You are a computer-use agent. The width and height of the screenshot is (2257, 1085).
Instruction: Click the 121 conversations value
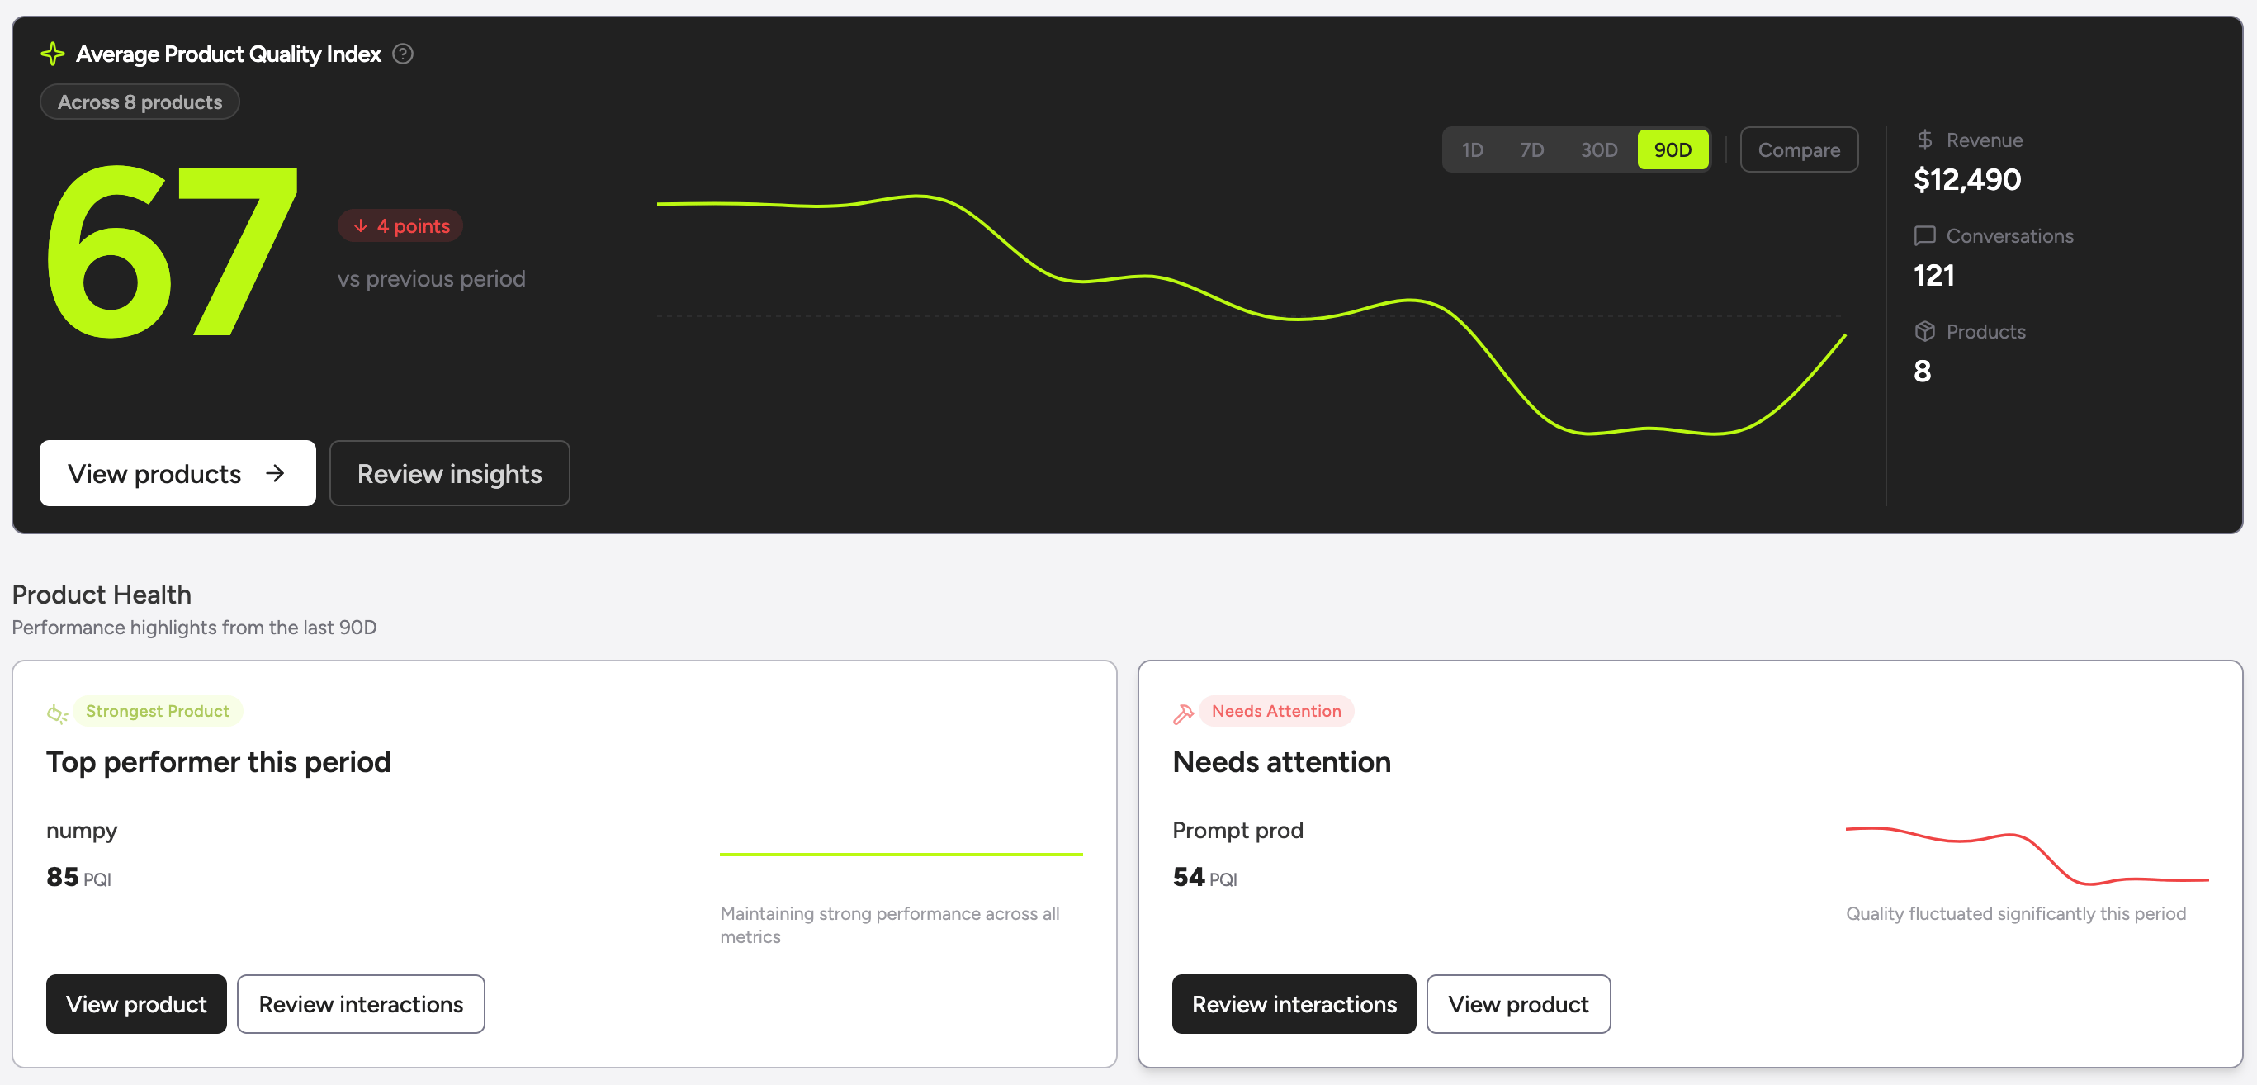(1933, 275)
